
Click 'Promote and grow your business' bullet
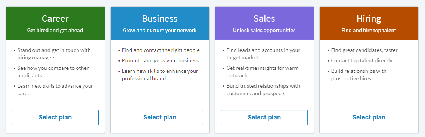pos(160,60)
